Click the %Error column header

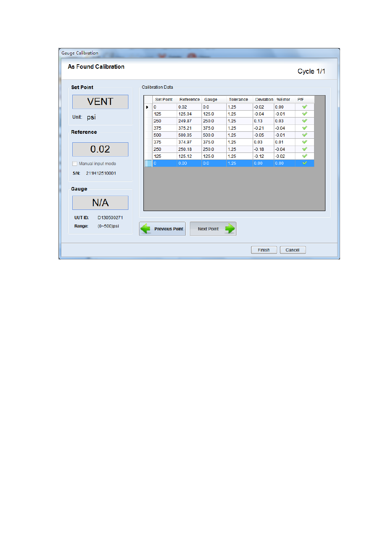click(x=284, y=99)
